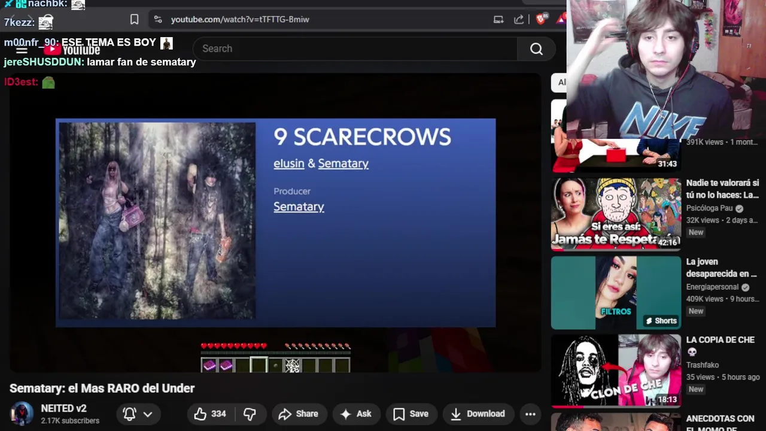The width and height of the screenshot is (766, 431).
Task: Open the CLON DE CHE video thumbnail
Action: point(616,371)
